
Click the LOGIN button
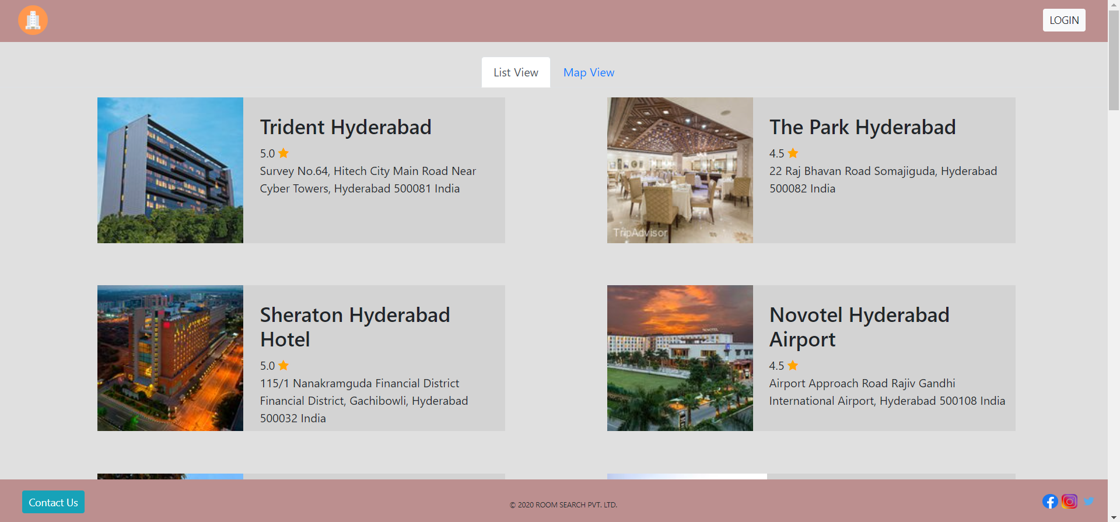pos(1064,20)
